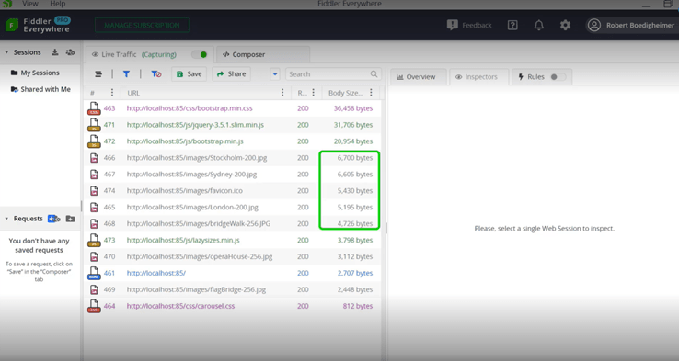Viewport: 679px width, 361px height.
Task: Open settings via the gear icon
Action: click(565, 25)
